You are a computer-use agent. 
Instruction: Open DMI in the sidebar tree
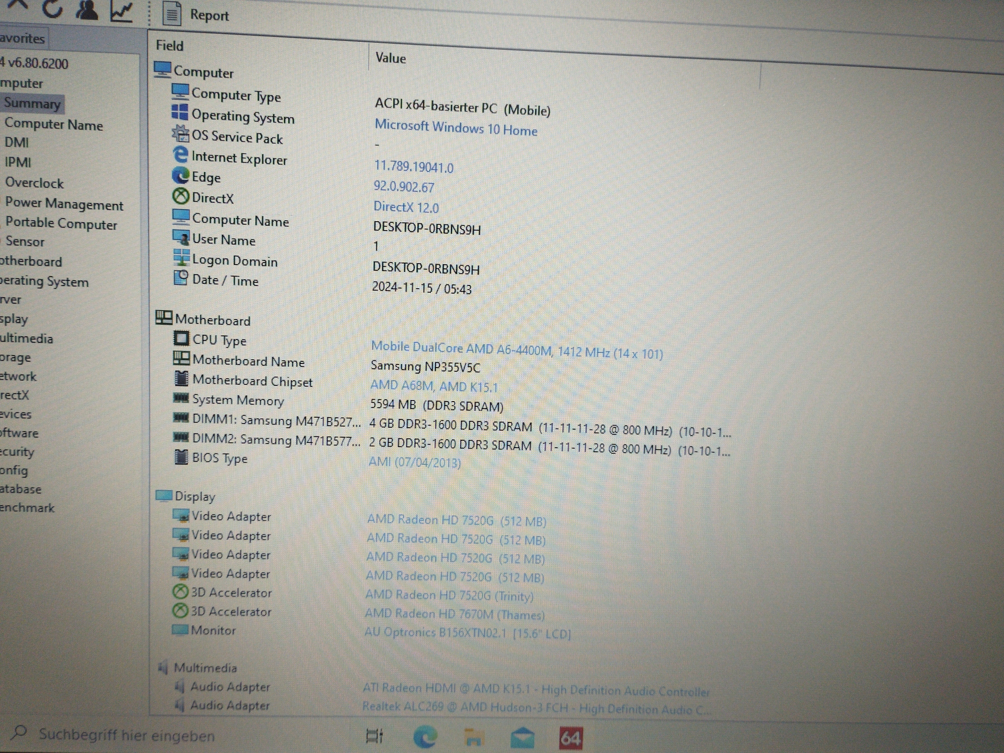[17, 143]
